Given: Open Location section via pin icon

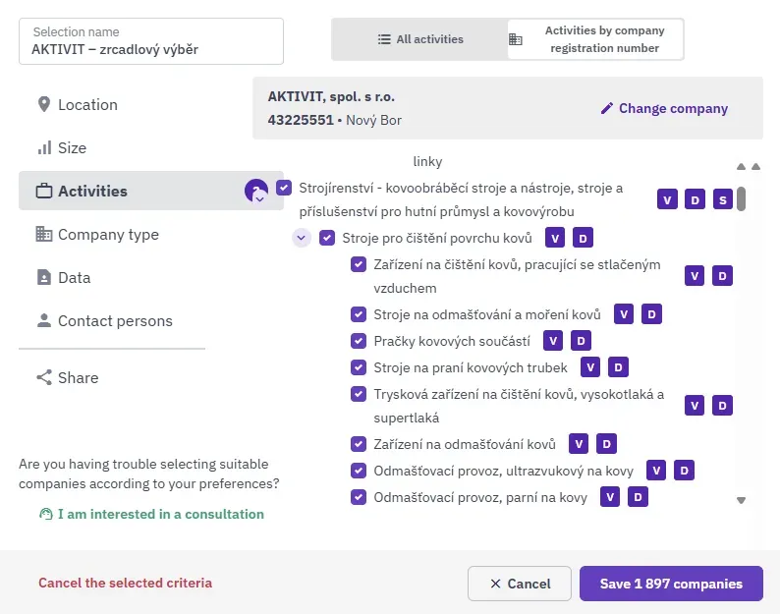Looking at the screenshot, I should (x=44, y=104).
